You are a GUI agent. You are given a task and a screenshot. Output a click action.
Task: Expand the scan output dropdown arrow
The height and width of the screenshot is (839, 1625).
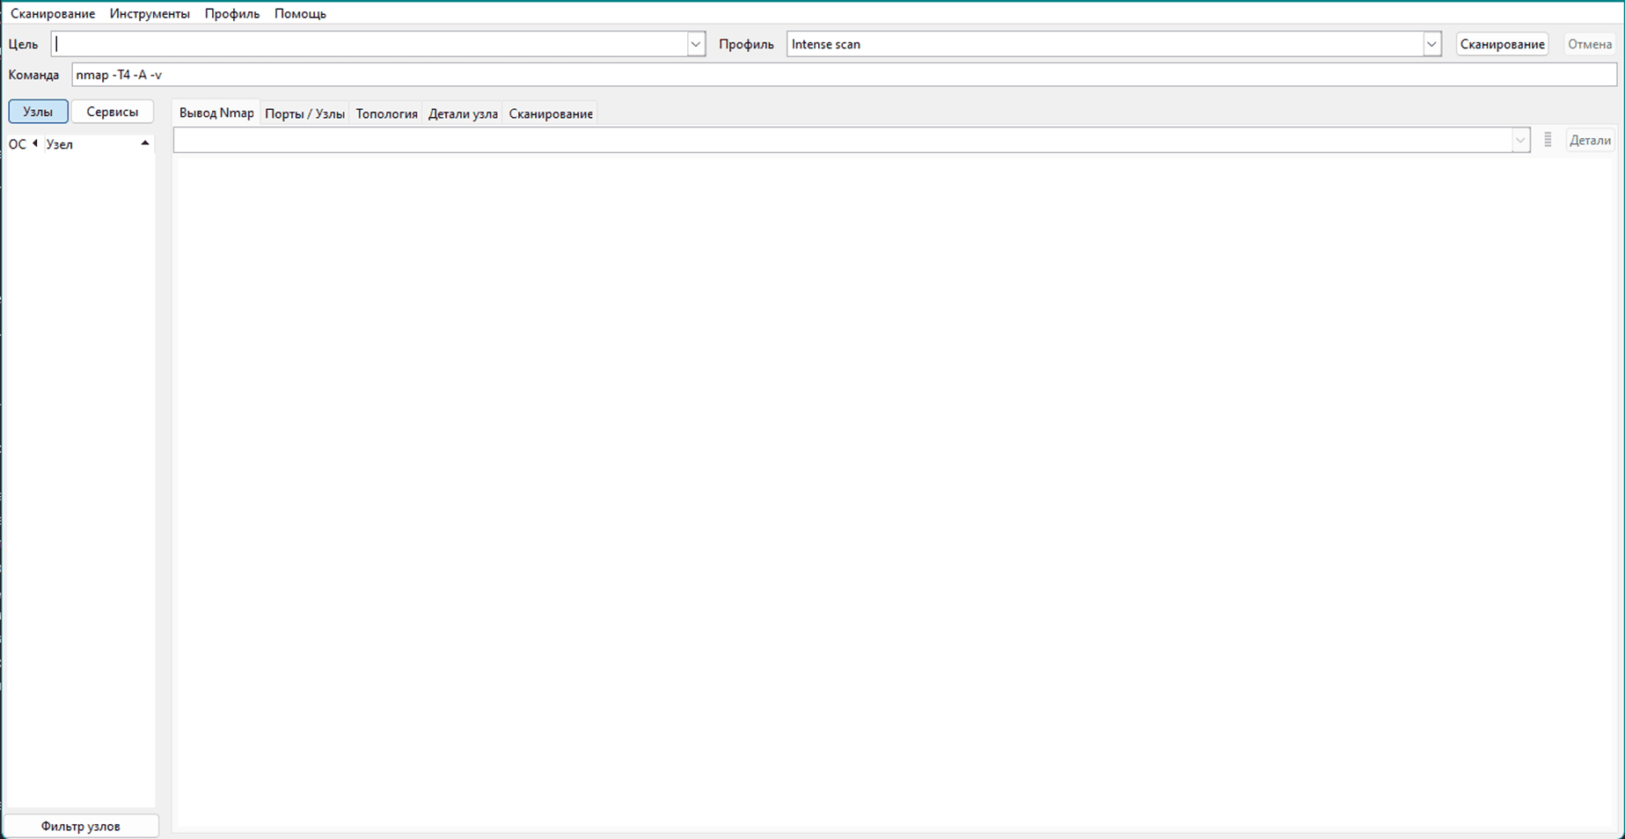click(x=1520, y=140)
